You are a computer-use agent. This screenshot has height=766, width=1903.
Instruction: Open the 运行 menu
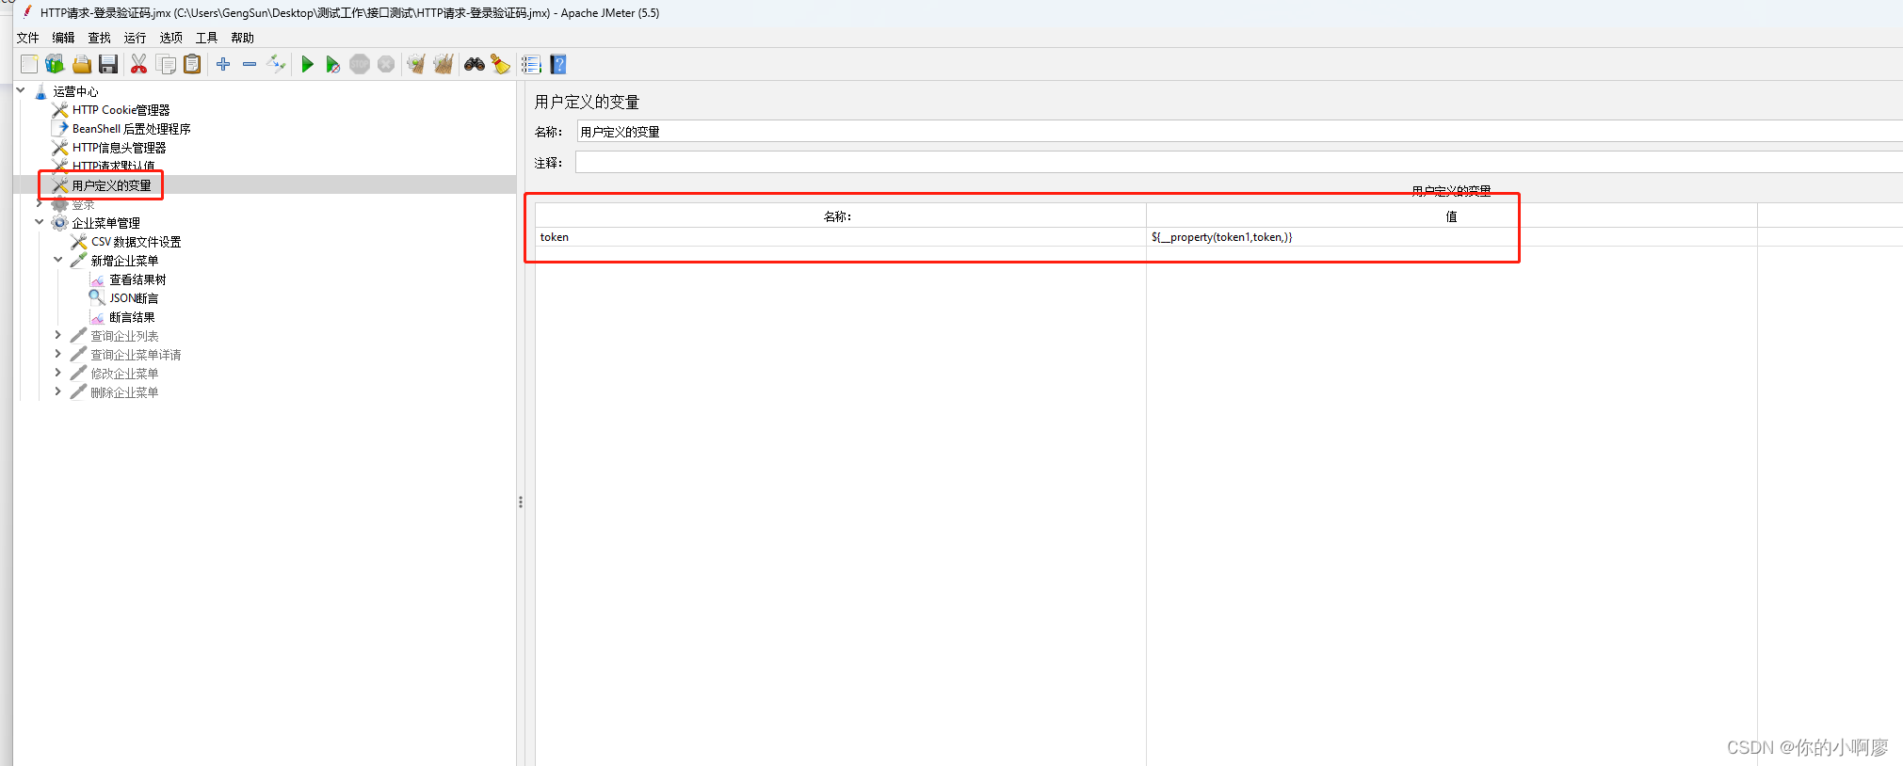point(135,38)
